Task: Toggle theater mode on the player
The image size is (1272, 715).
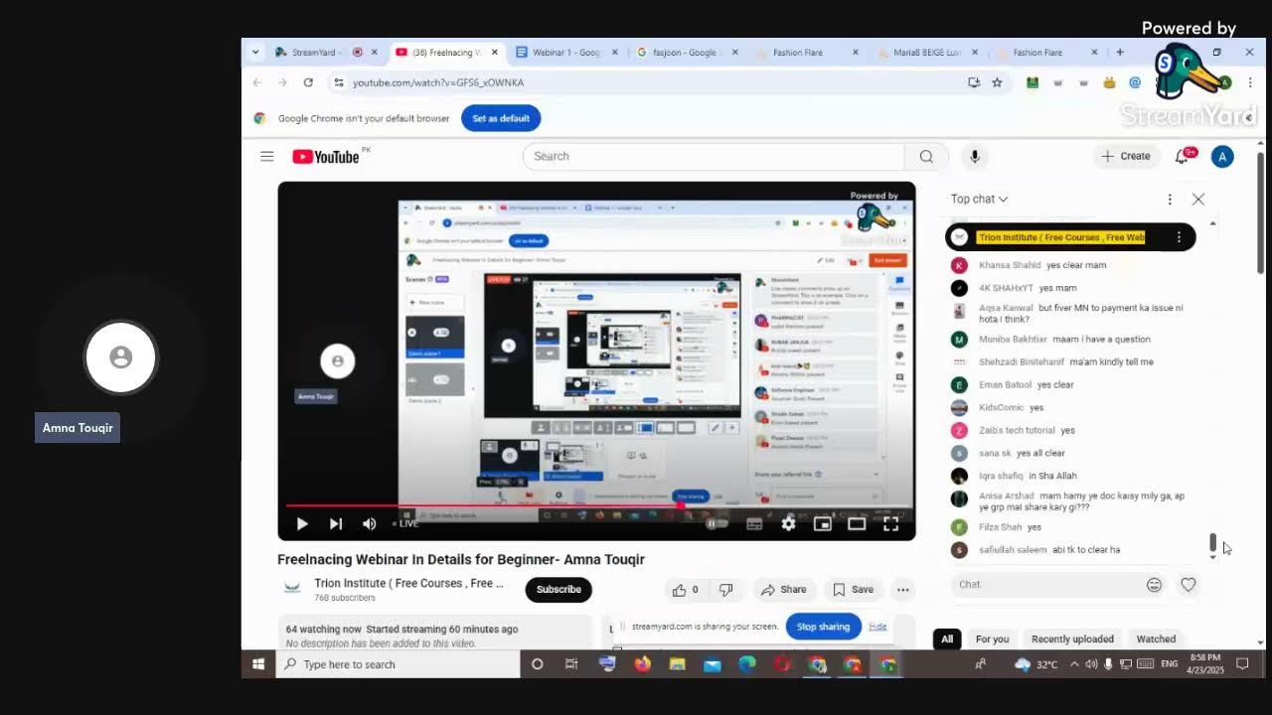Action: 857,523
